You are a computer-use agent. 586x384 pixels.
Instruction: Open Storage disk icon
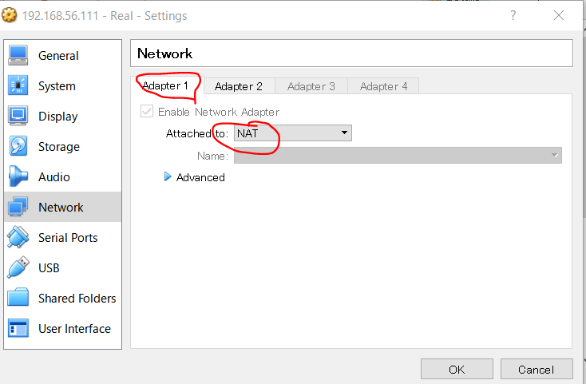tap(18, 146)
